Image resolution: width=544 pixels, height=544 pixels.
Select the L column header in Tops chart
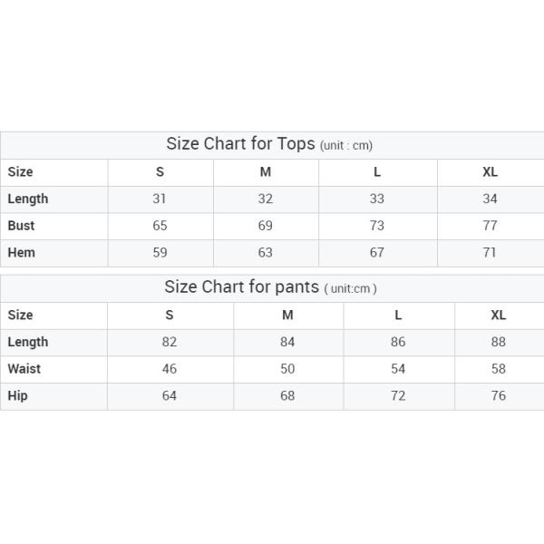(x=377, y=171)
